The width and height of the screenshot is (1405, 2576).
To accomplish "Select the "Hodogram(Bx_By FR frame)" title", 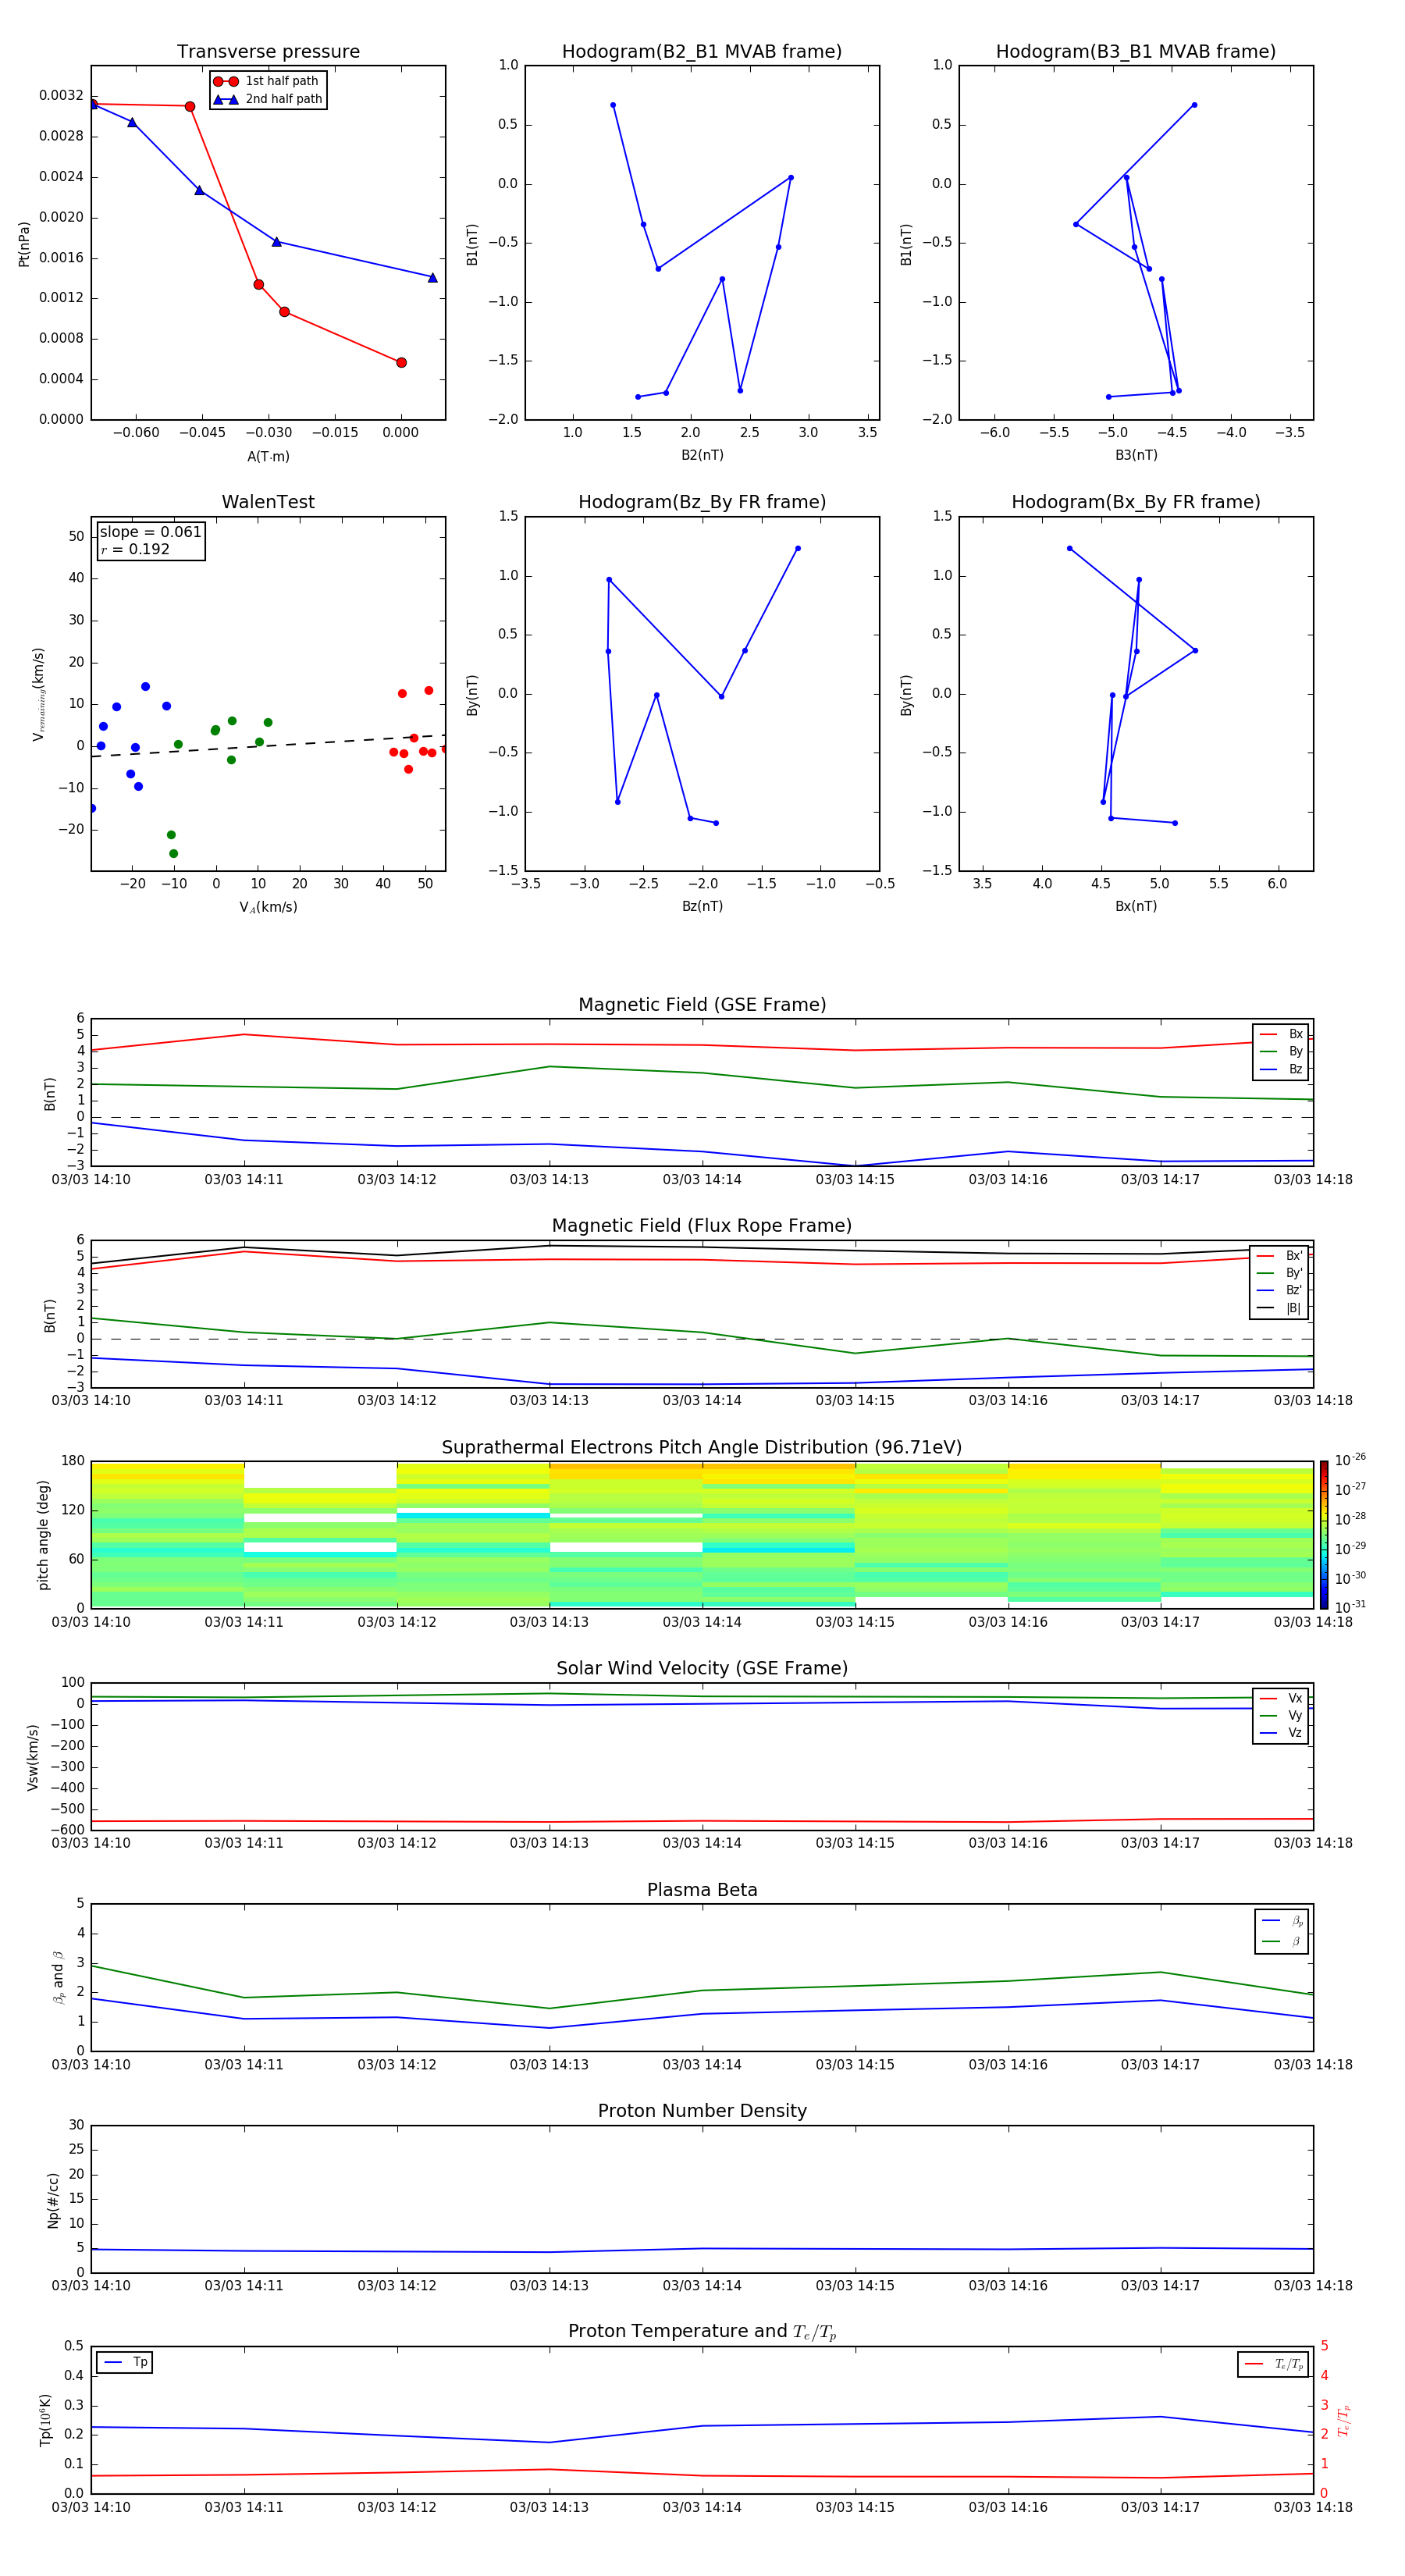I will pos(1136,502).
